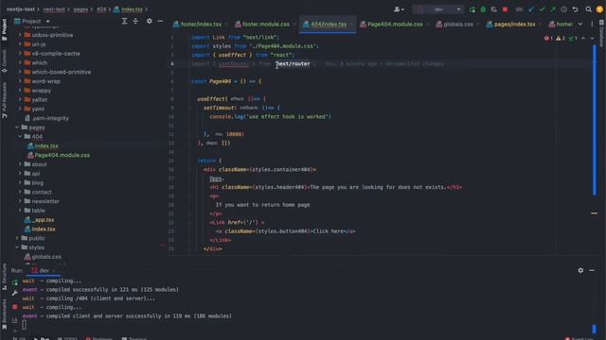Open _app.tsx in project tree
Viewport: 606px width, 340px height.
[x=43, y=220]
